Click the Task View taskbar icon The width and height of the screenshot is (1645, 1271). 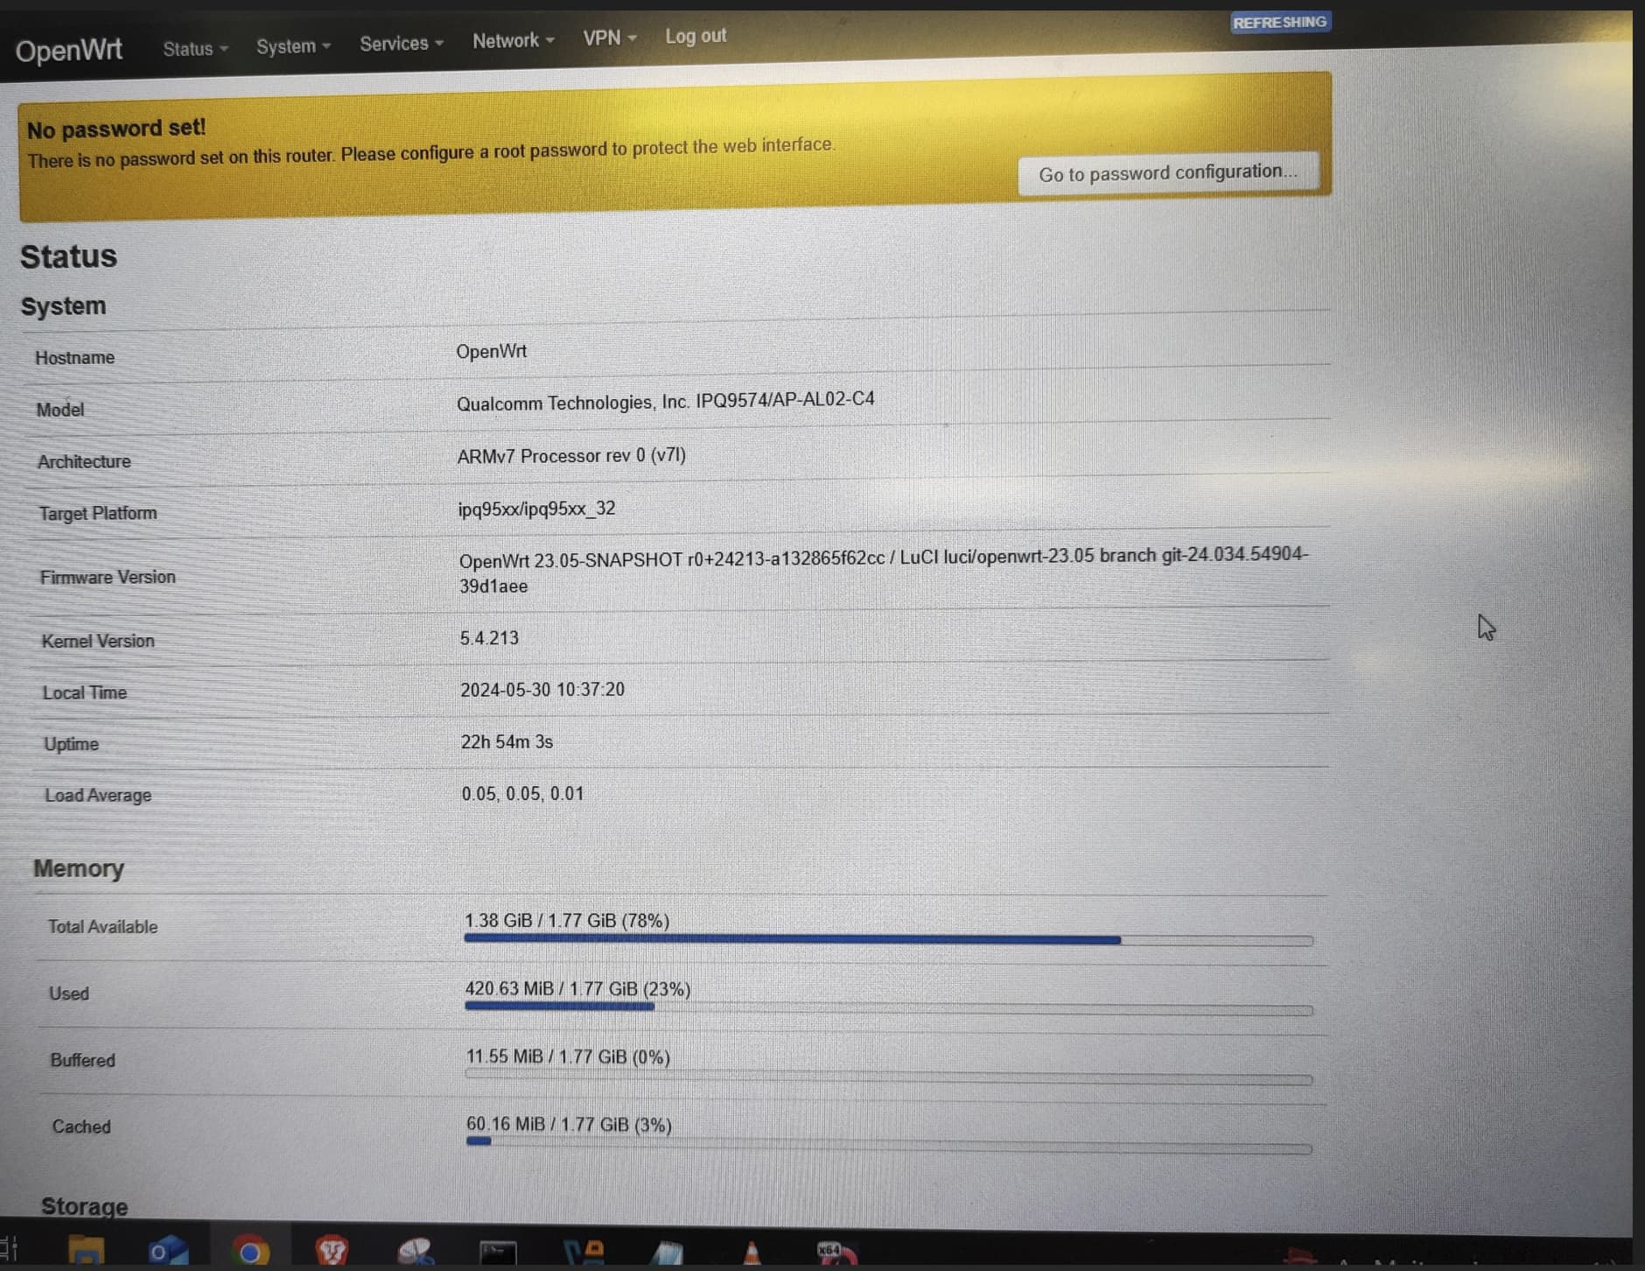(x=9, y=1250)
